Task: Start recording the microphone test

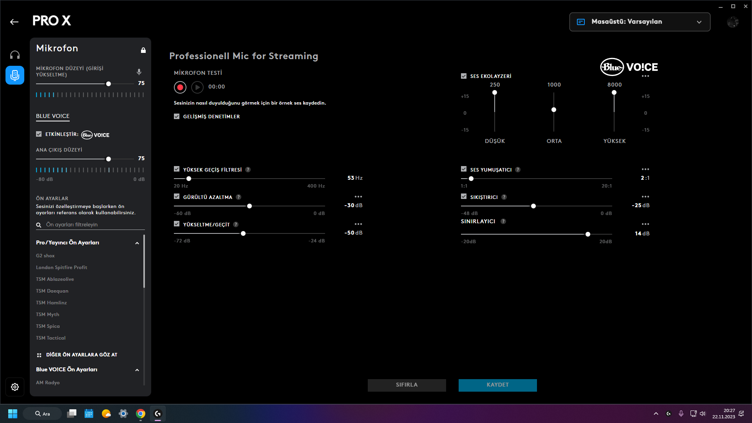Action: 180,87
